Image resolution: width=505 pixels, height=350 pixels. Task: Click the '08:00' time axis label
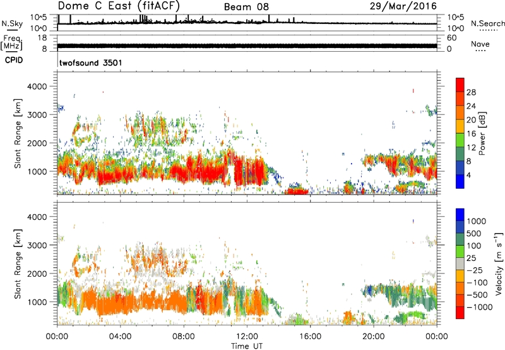tap(184, 337)
